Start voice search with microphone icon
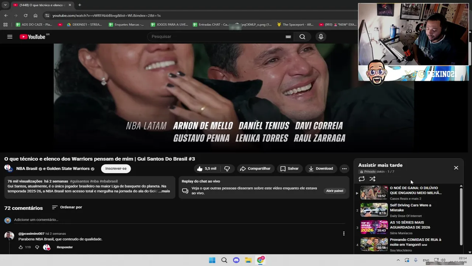The height and width of the screenshot is (266, 472). [321, 37]
